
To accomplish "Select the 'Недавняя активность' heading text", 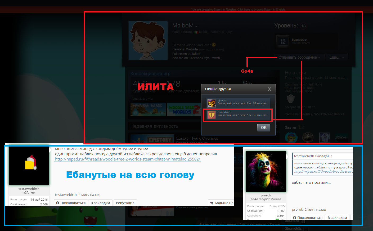I will click(x=154, y=126).
